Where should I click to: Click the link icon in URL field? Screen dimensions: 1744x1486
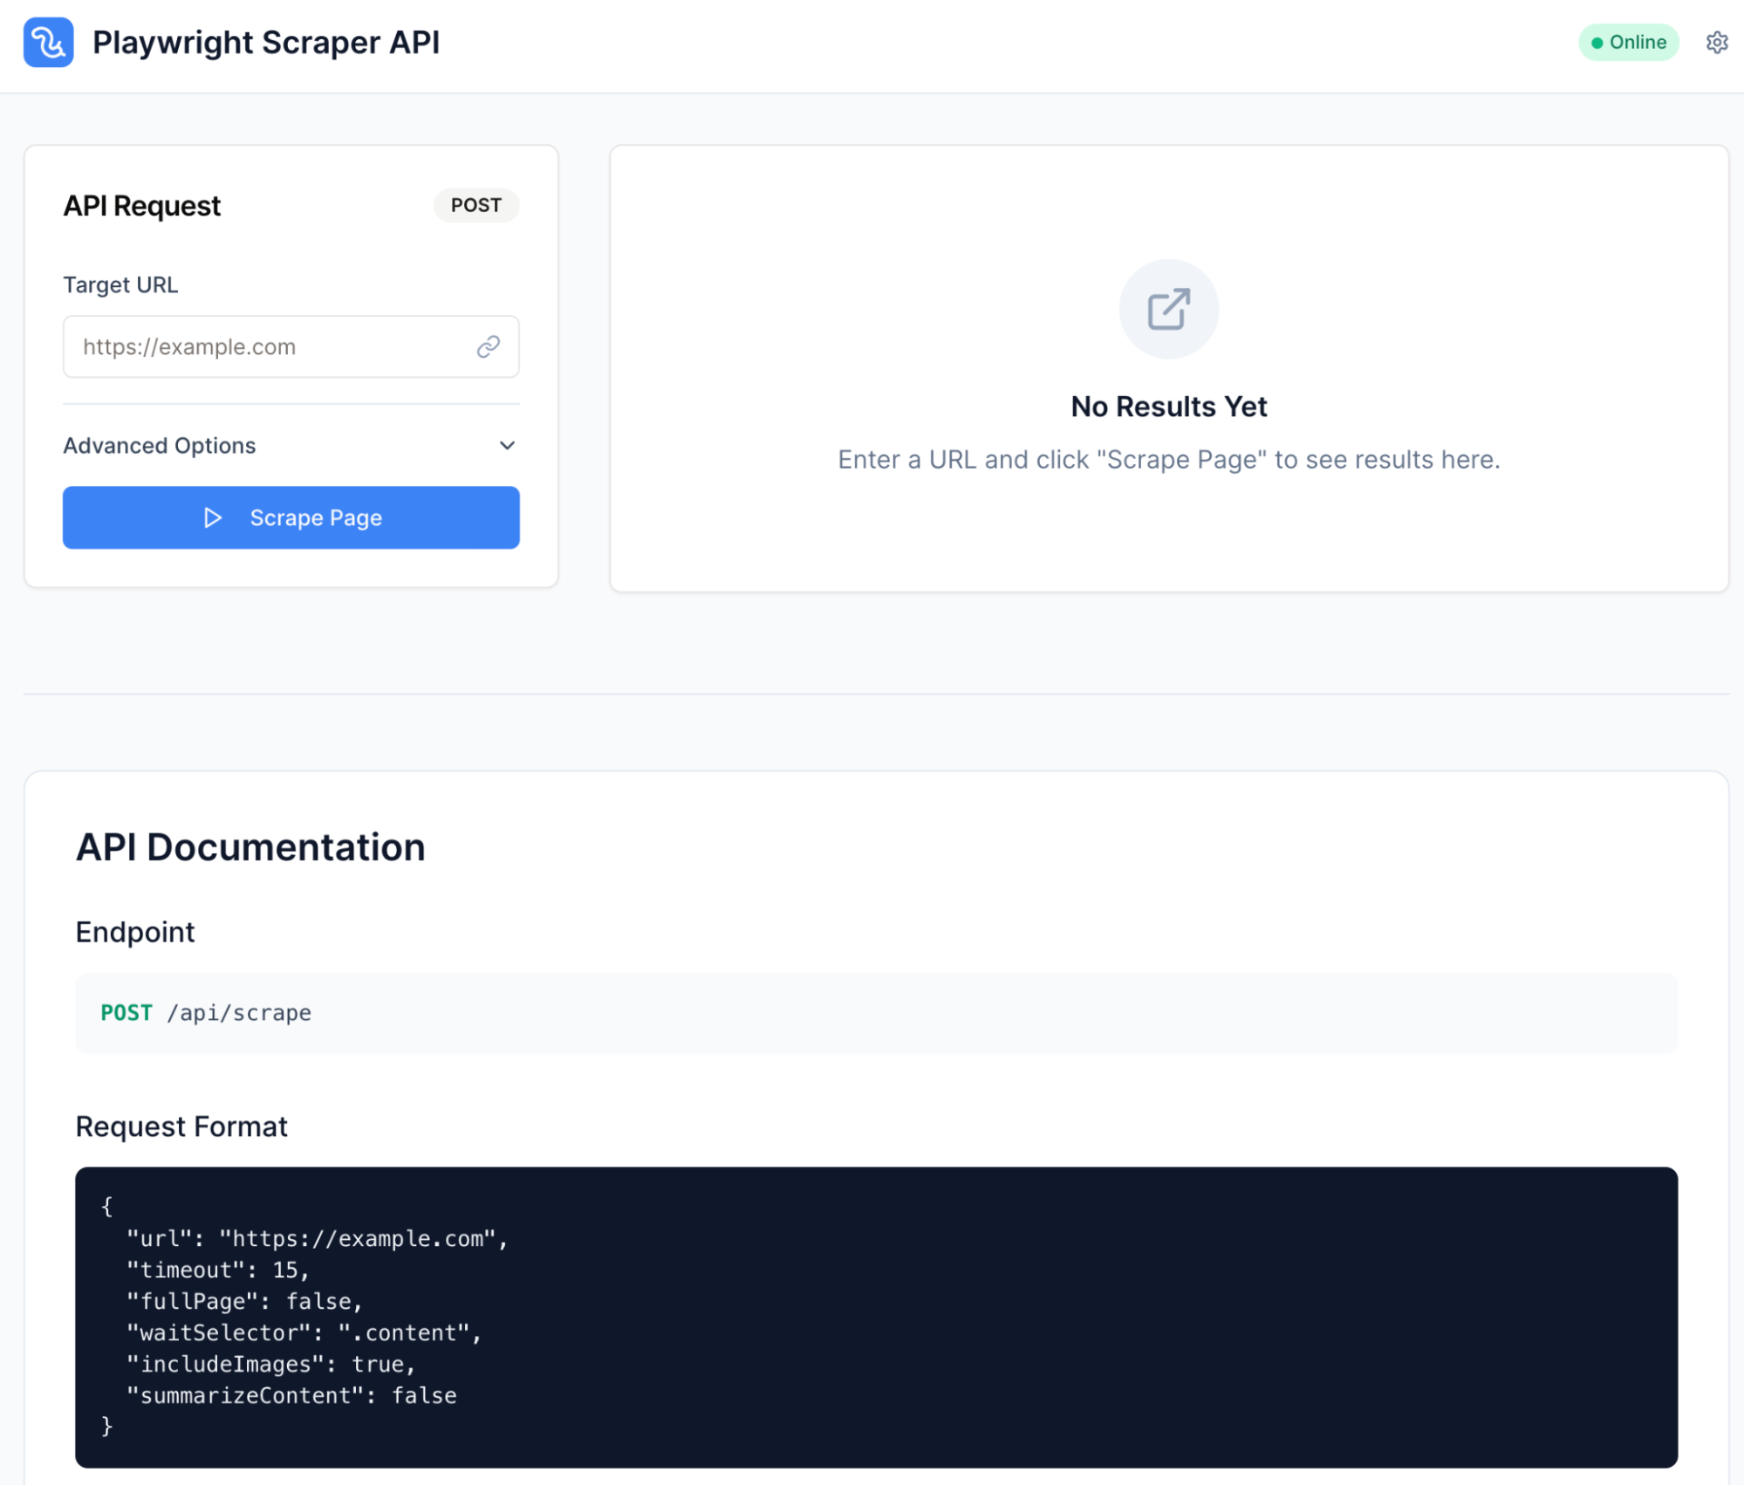[488, 346]
